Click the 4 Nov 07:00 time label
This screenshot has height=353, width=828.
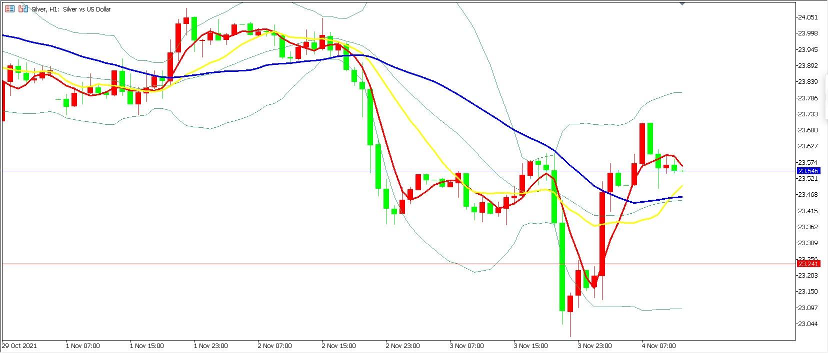658,346
